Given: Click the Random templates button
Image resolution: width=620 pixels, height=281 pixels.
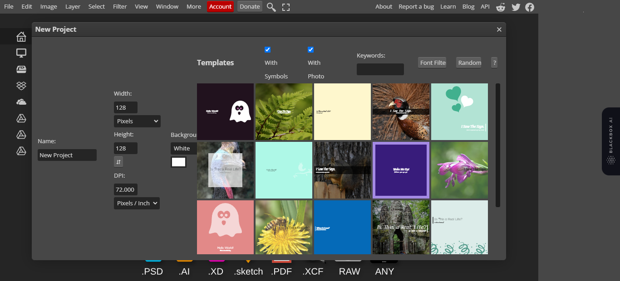Looking at the screenshot, I should (468, 63).
